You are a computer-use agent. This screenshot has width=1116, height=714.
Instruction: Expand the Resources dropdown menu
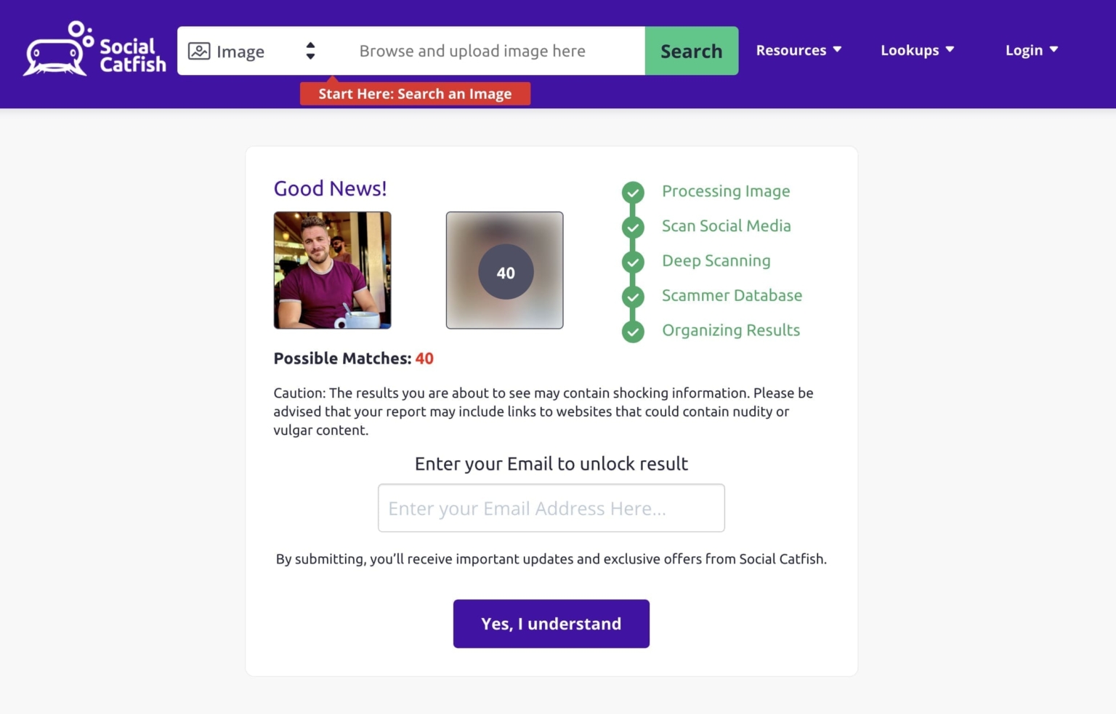tap(798, 50)
